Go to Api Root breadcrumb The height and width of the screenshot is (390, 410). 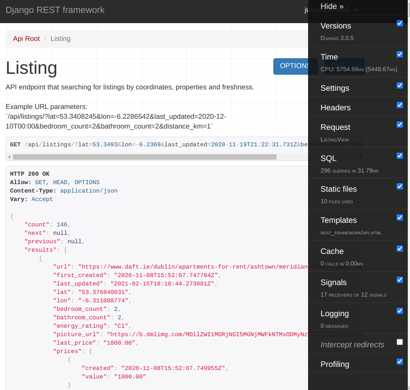coord(26,39)
